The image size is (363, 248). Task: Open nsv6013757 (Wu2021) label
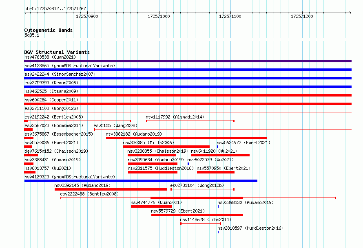[48, 168]
